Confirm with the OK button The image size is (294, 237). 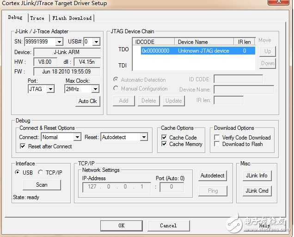pos(121,225)
